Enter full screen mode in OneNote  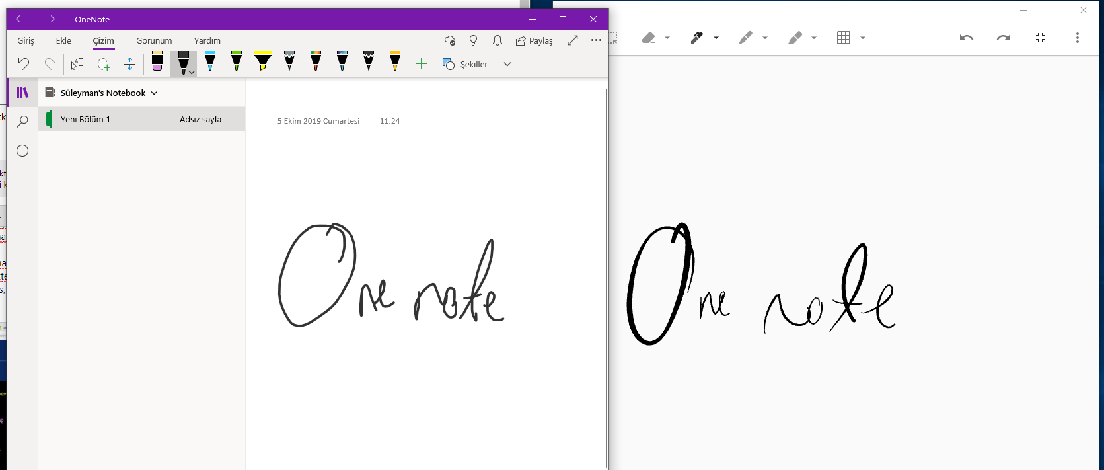click(573, 40)
